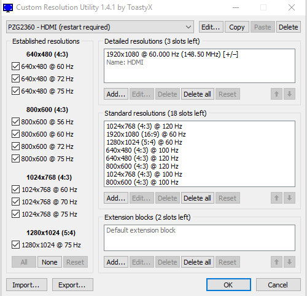The width and height of the screenshot is (307, 296).
Task: Click None under Established resolutions
Action: pyautogui.click(x=50, y=262)
